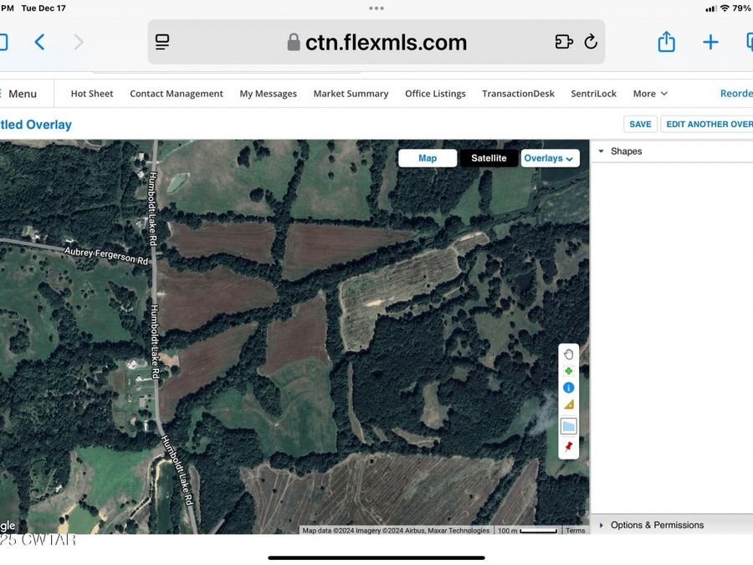Open a new tab with plus icon
This screenshot has width=753, height=565.
click(x=710, y=42)
